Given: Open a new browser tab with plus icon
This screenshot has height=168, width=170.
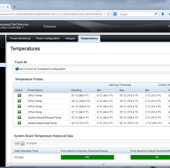Looking at the screenshot, I should coord(15,7).
